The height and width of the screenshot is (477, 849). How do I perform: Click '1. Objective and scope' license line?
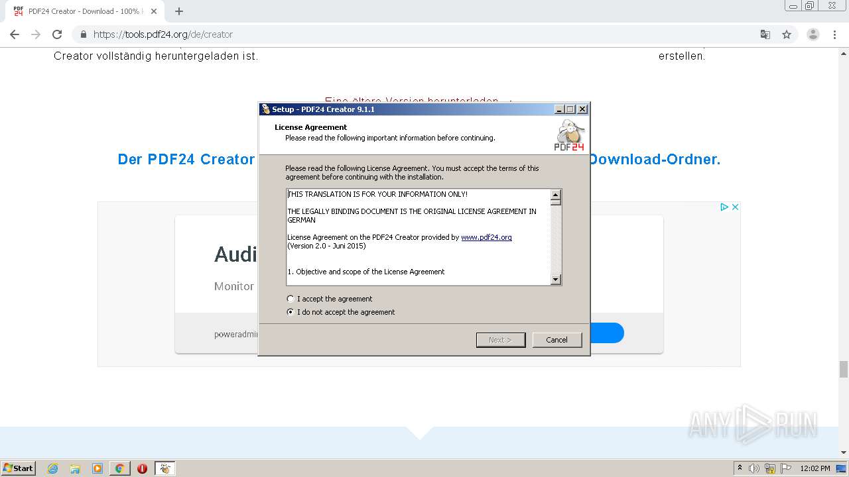click(366, 272)
